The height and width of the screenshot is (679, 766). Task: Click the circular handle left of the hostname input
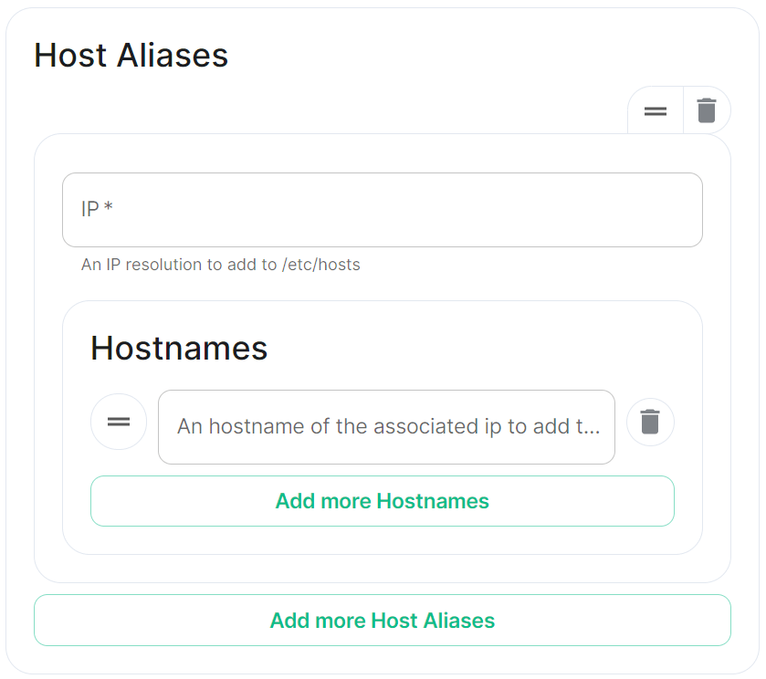(119, 422)
